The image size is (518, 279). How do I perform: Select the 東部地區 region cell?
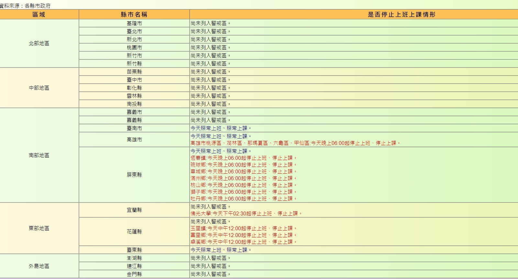click(x=39, y=228)
